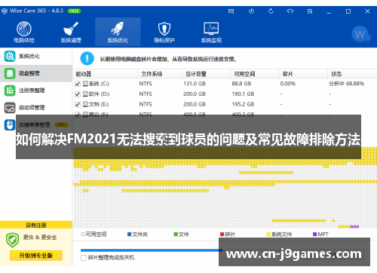
Task: Open the Privacy Protector (隐私保护) shield module
Action: tap(164, 32)
